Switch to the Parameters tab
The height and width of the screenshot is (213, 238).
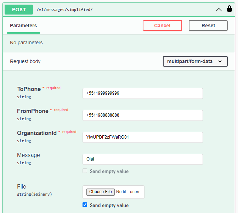[23, 26]
